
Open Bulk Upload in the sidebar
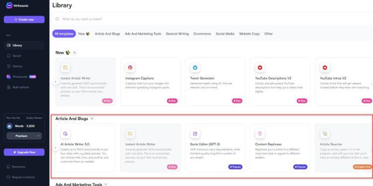pyautogui.click(x=21, y=87)
